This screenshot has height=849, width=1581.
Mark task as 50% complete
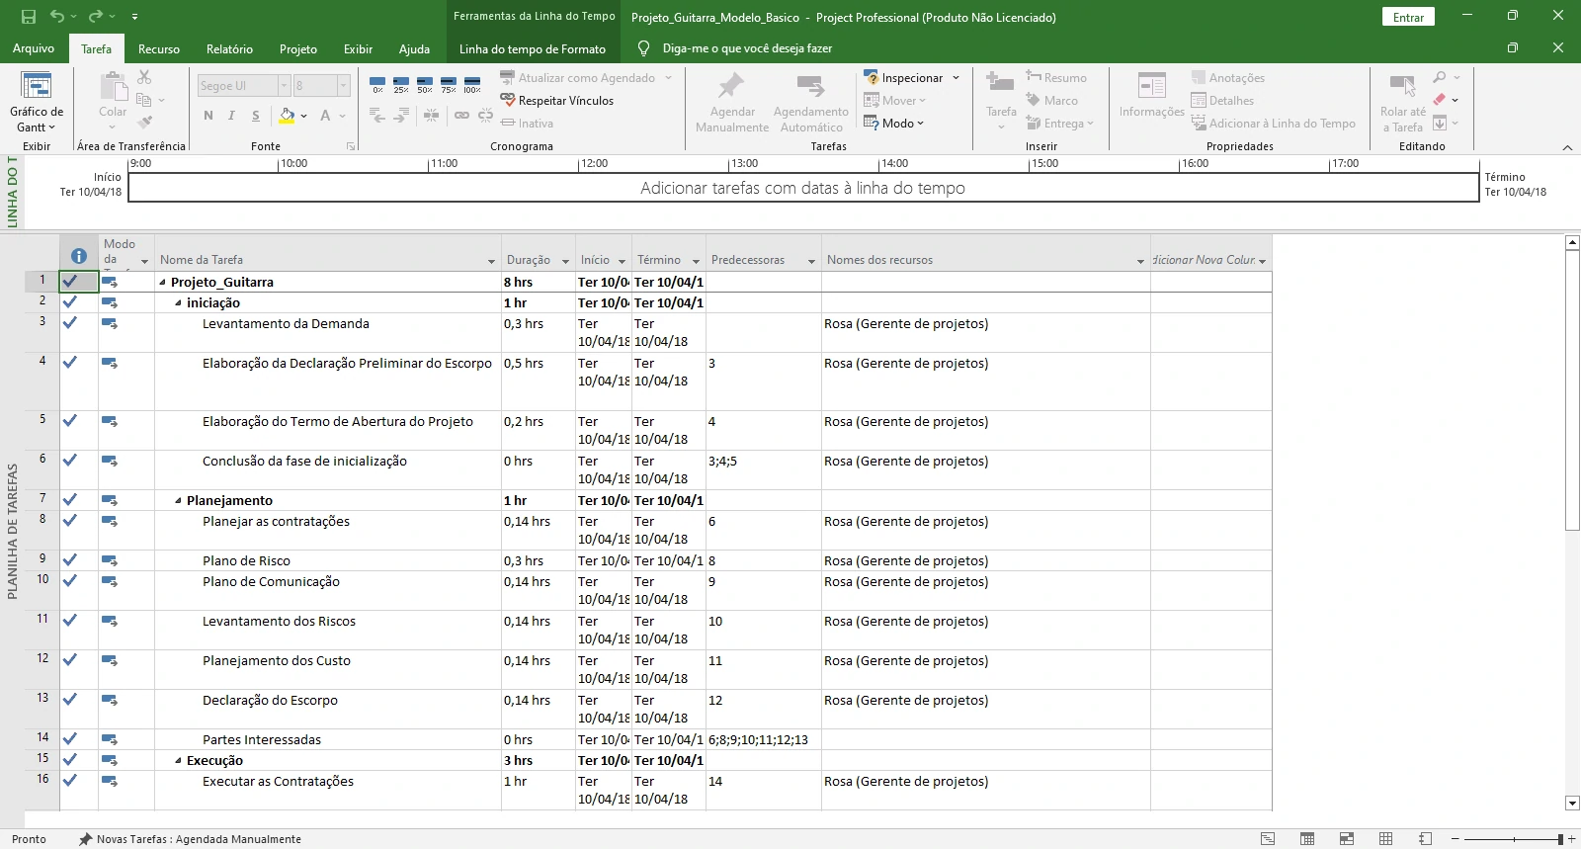coord(425,85)
